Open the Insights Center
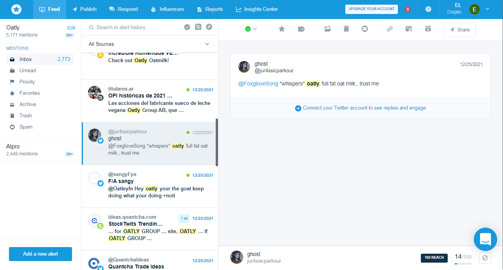Viewport: 503px width, 270px height. tap(257, 9)
